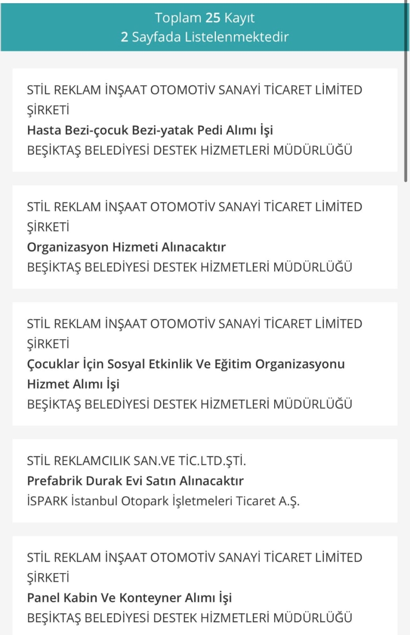
Task: Tap İSPARK İstanbul Otopark İşletmeleri Ticaret A.Ş.
Action: click(x=163, y=501)
